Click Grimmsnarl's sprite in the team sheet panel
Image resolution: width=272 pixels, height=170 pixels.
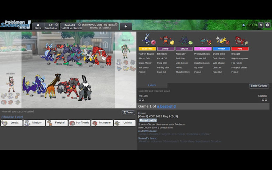(184, 40)
